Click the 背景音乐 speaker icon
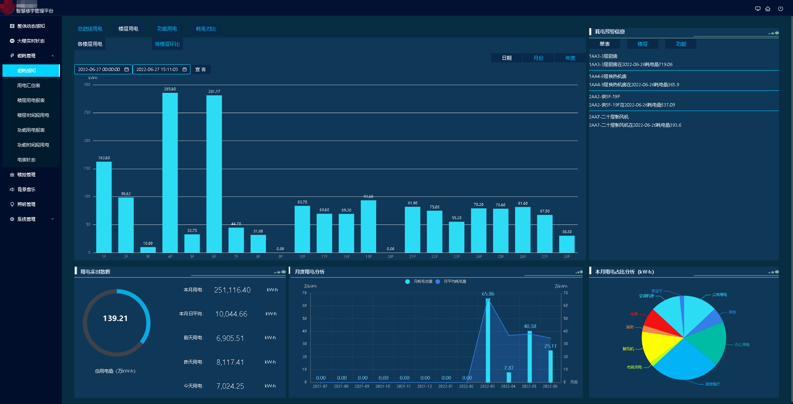Viewport: 793px width, 404px height. (12, 189)
